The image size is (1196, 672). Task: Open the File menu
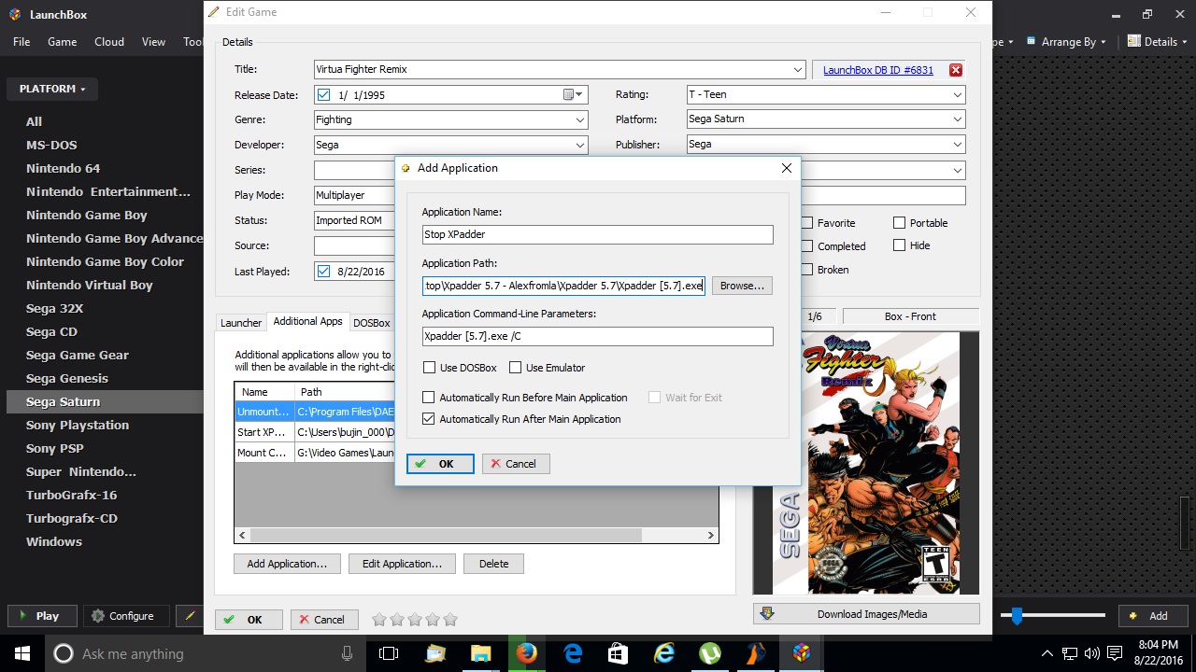click(21, 42)
